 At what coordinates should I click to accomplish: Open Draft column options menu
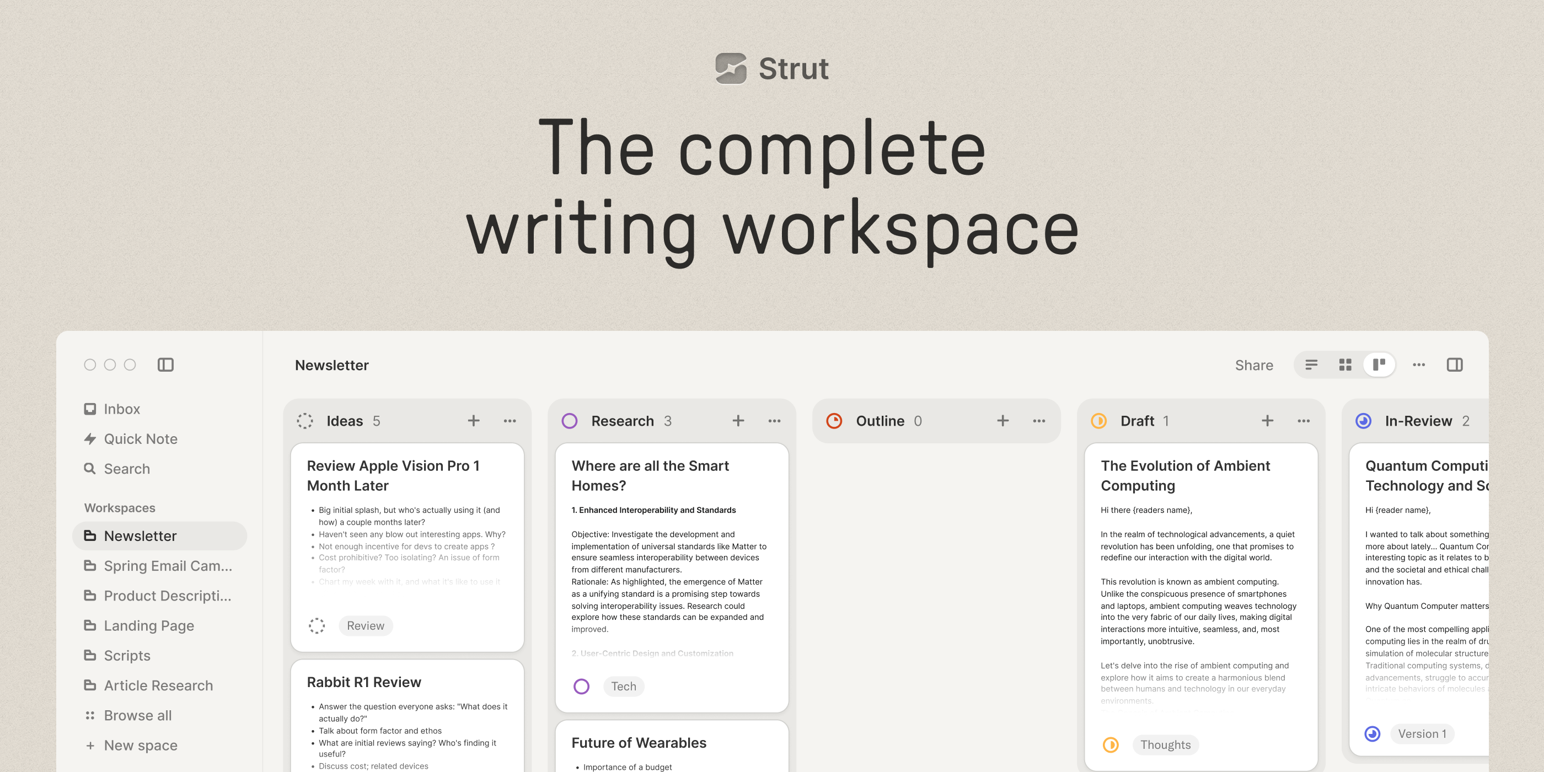pyautogui.click(x=1304, y=421)
